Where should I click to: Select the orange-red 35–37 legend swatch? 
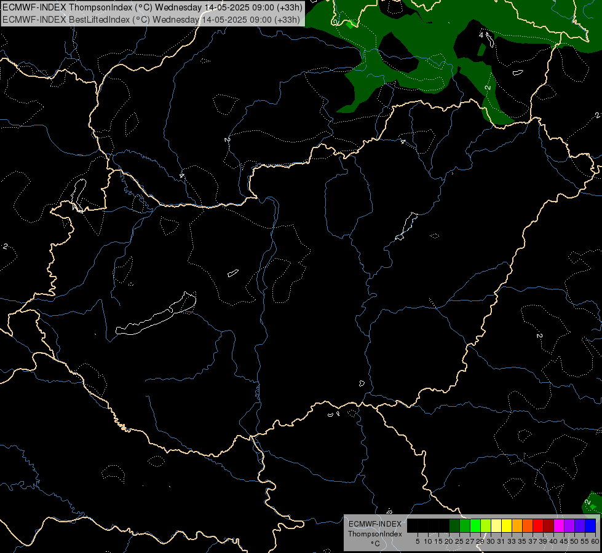(x=528, y=525)
